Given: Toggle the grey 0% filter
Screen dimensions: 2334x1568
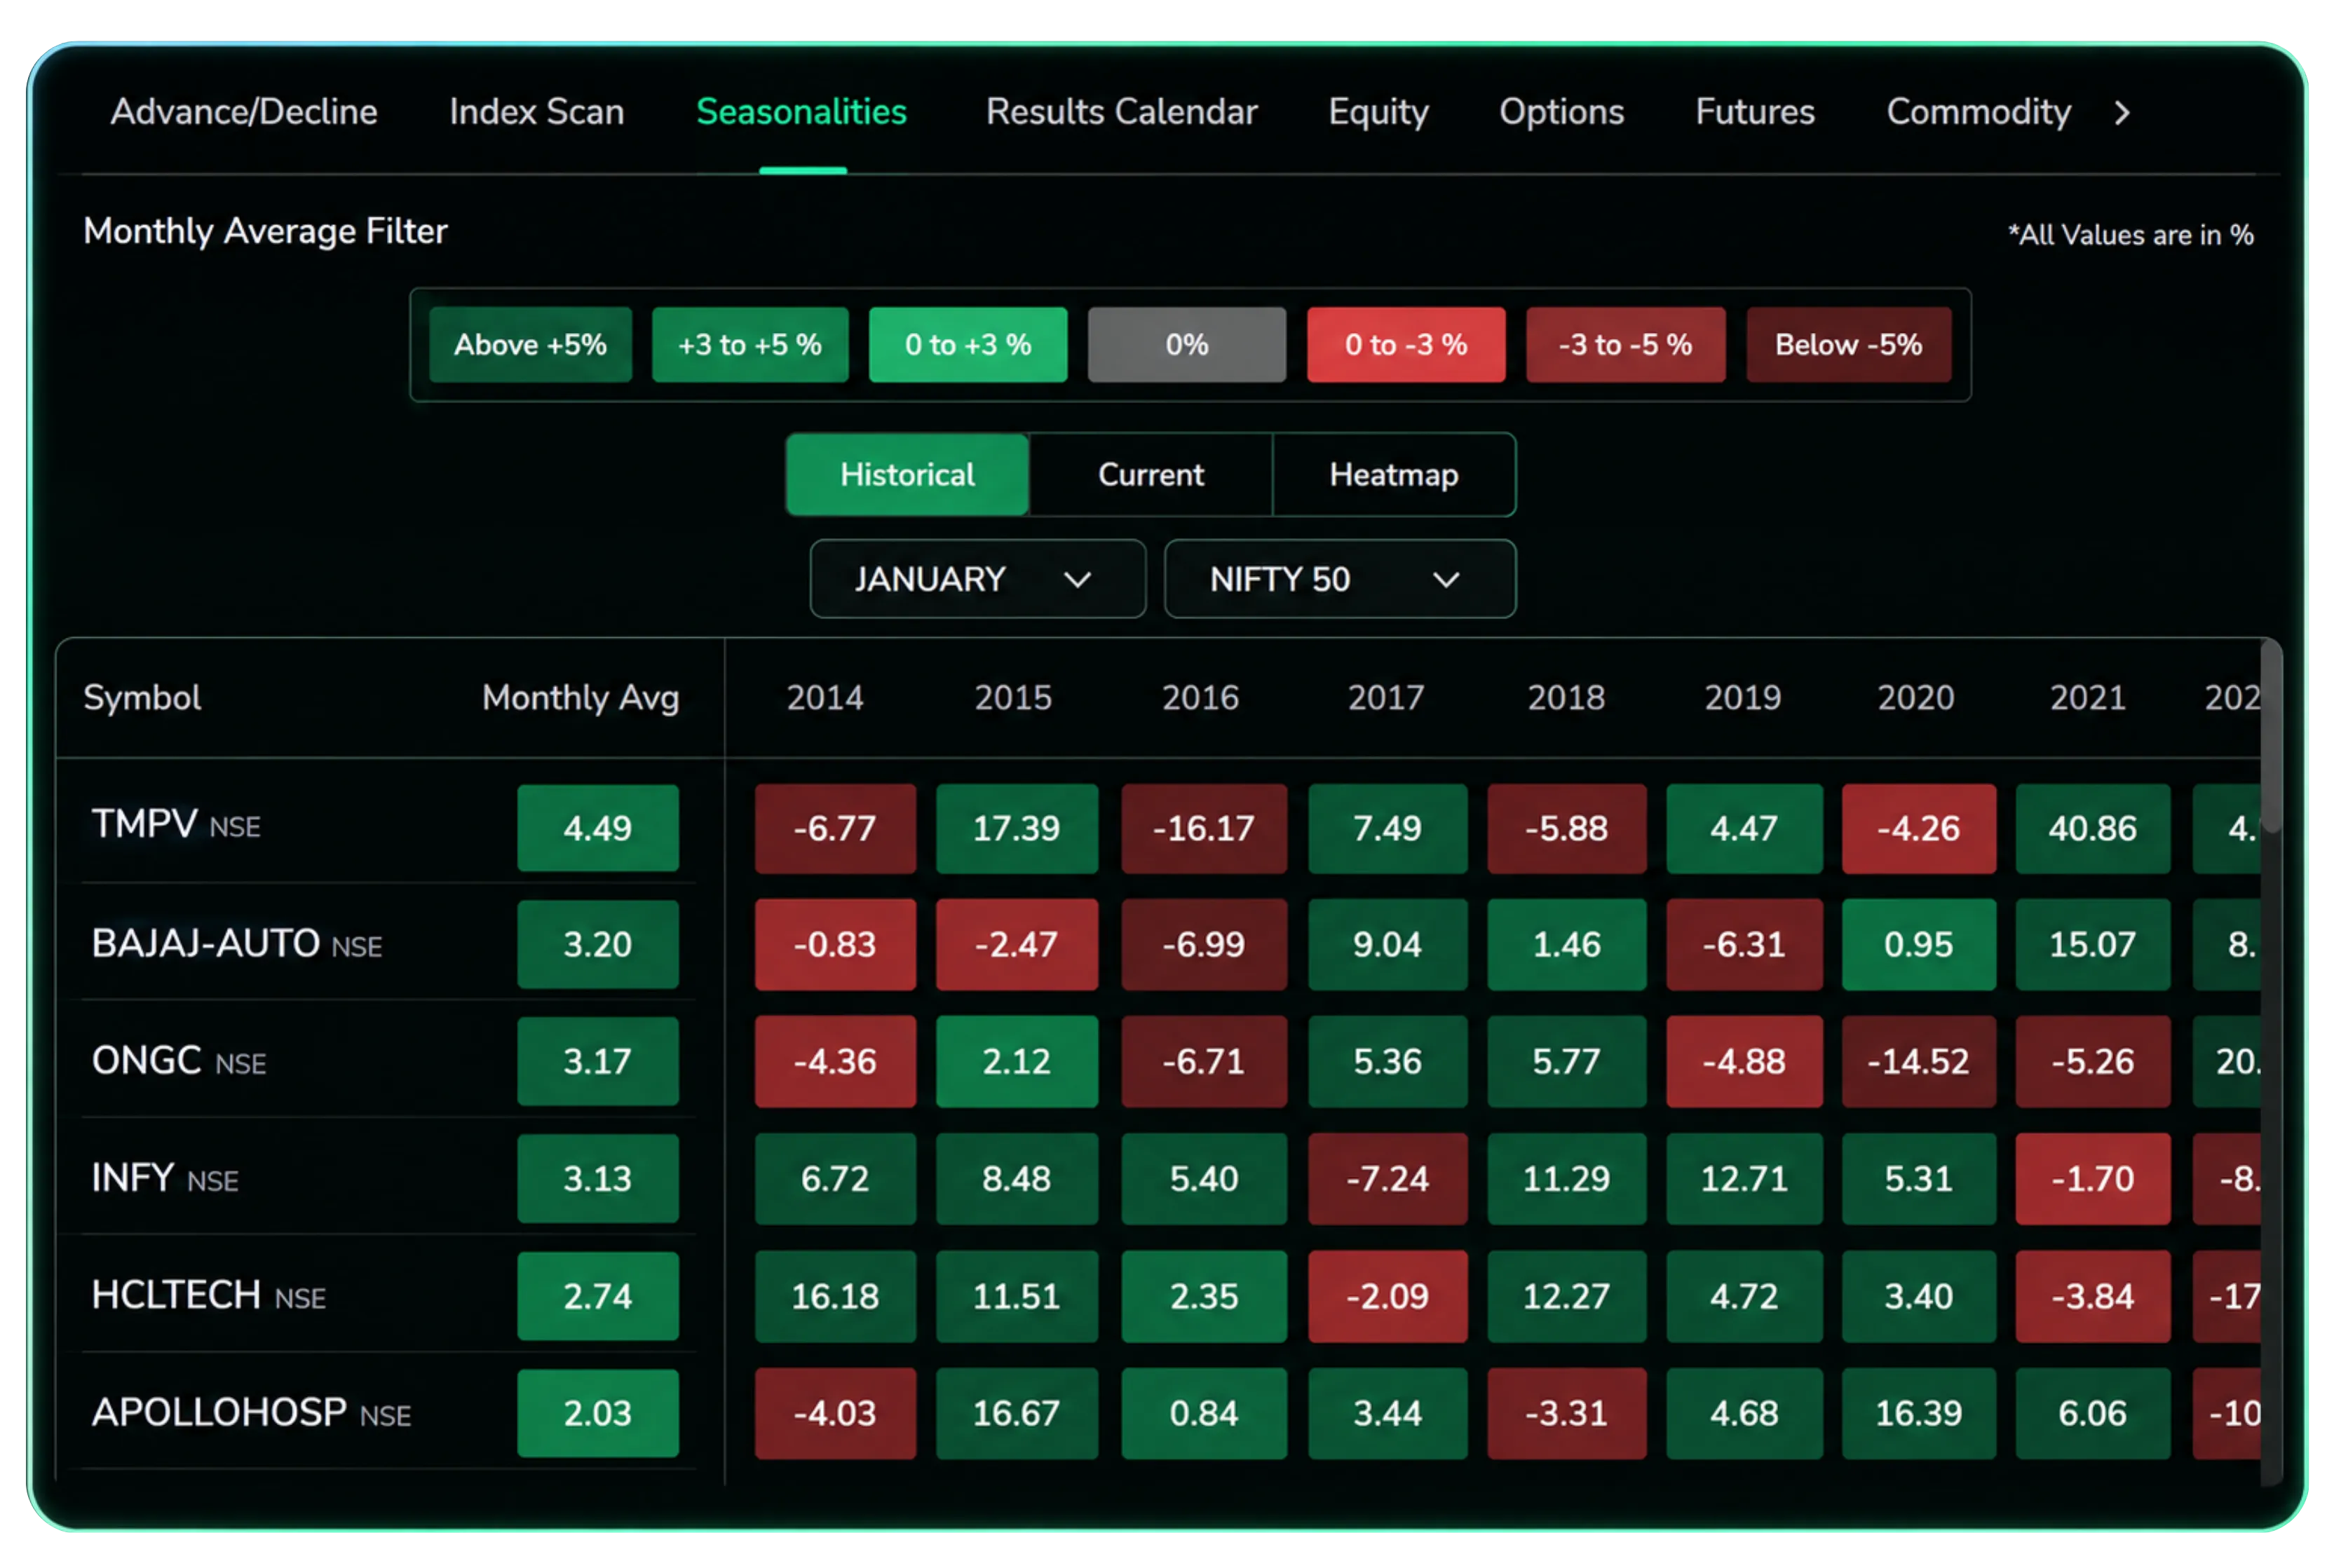Looking at the screenshot, I should [x=1187, y=345].
